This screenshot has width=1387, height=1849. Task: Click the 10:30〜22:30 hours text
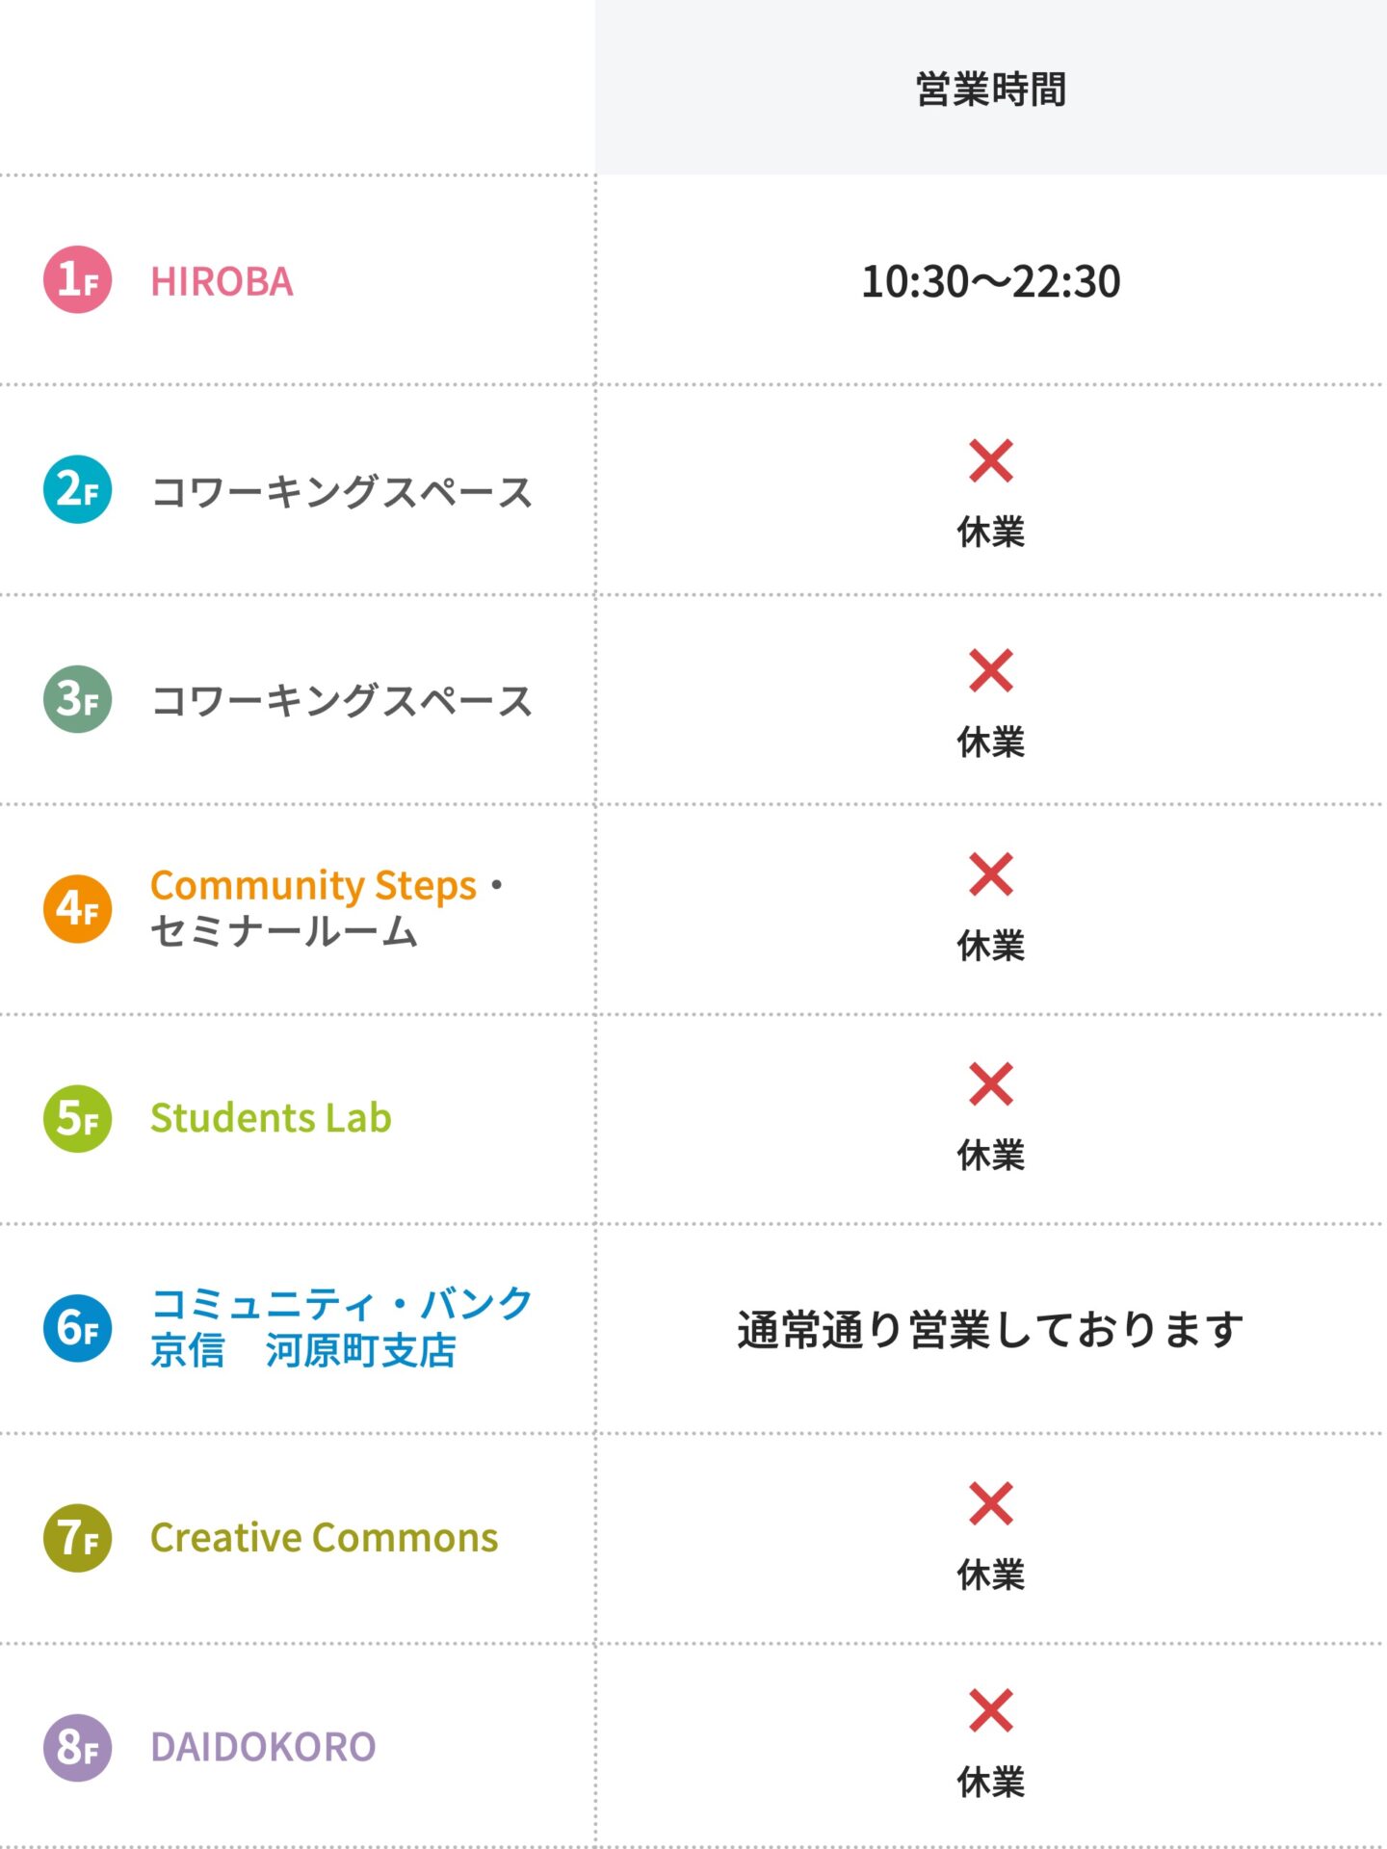click(x=990, y=281)
